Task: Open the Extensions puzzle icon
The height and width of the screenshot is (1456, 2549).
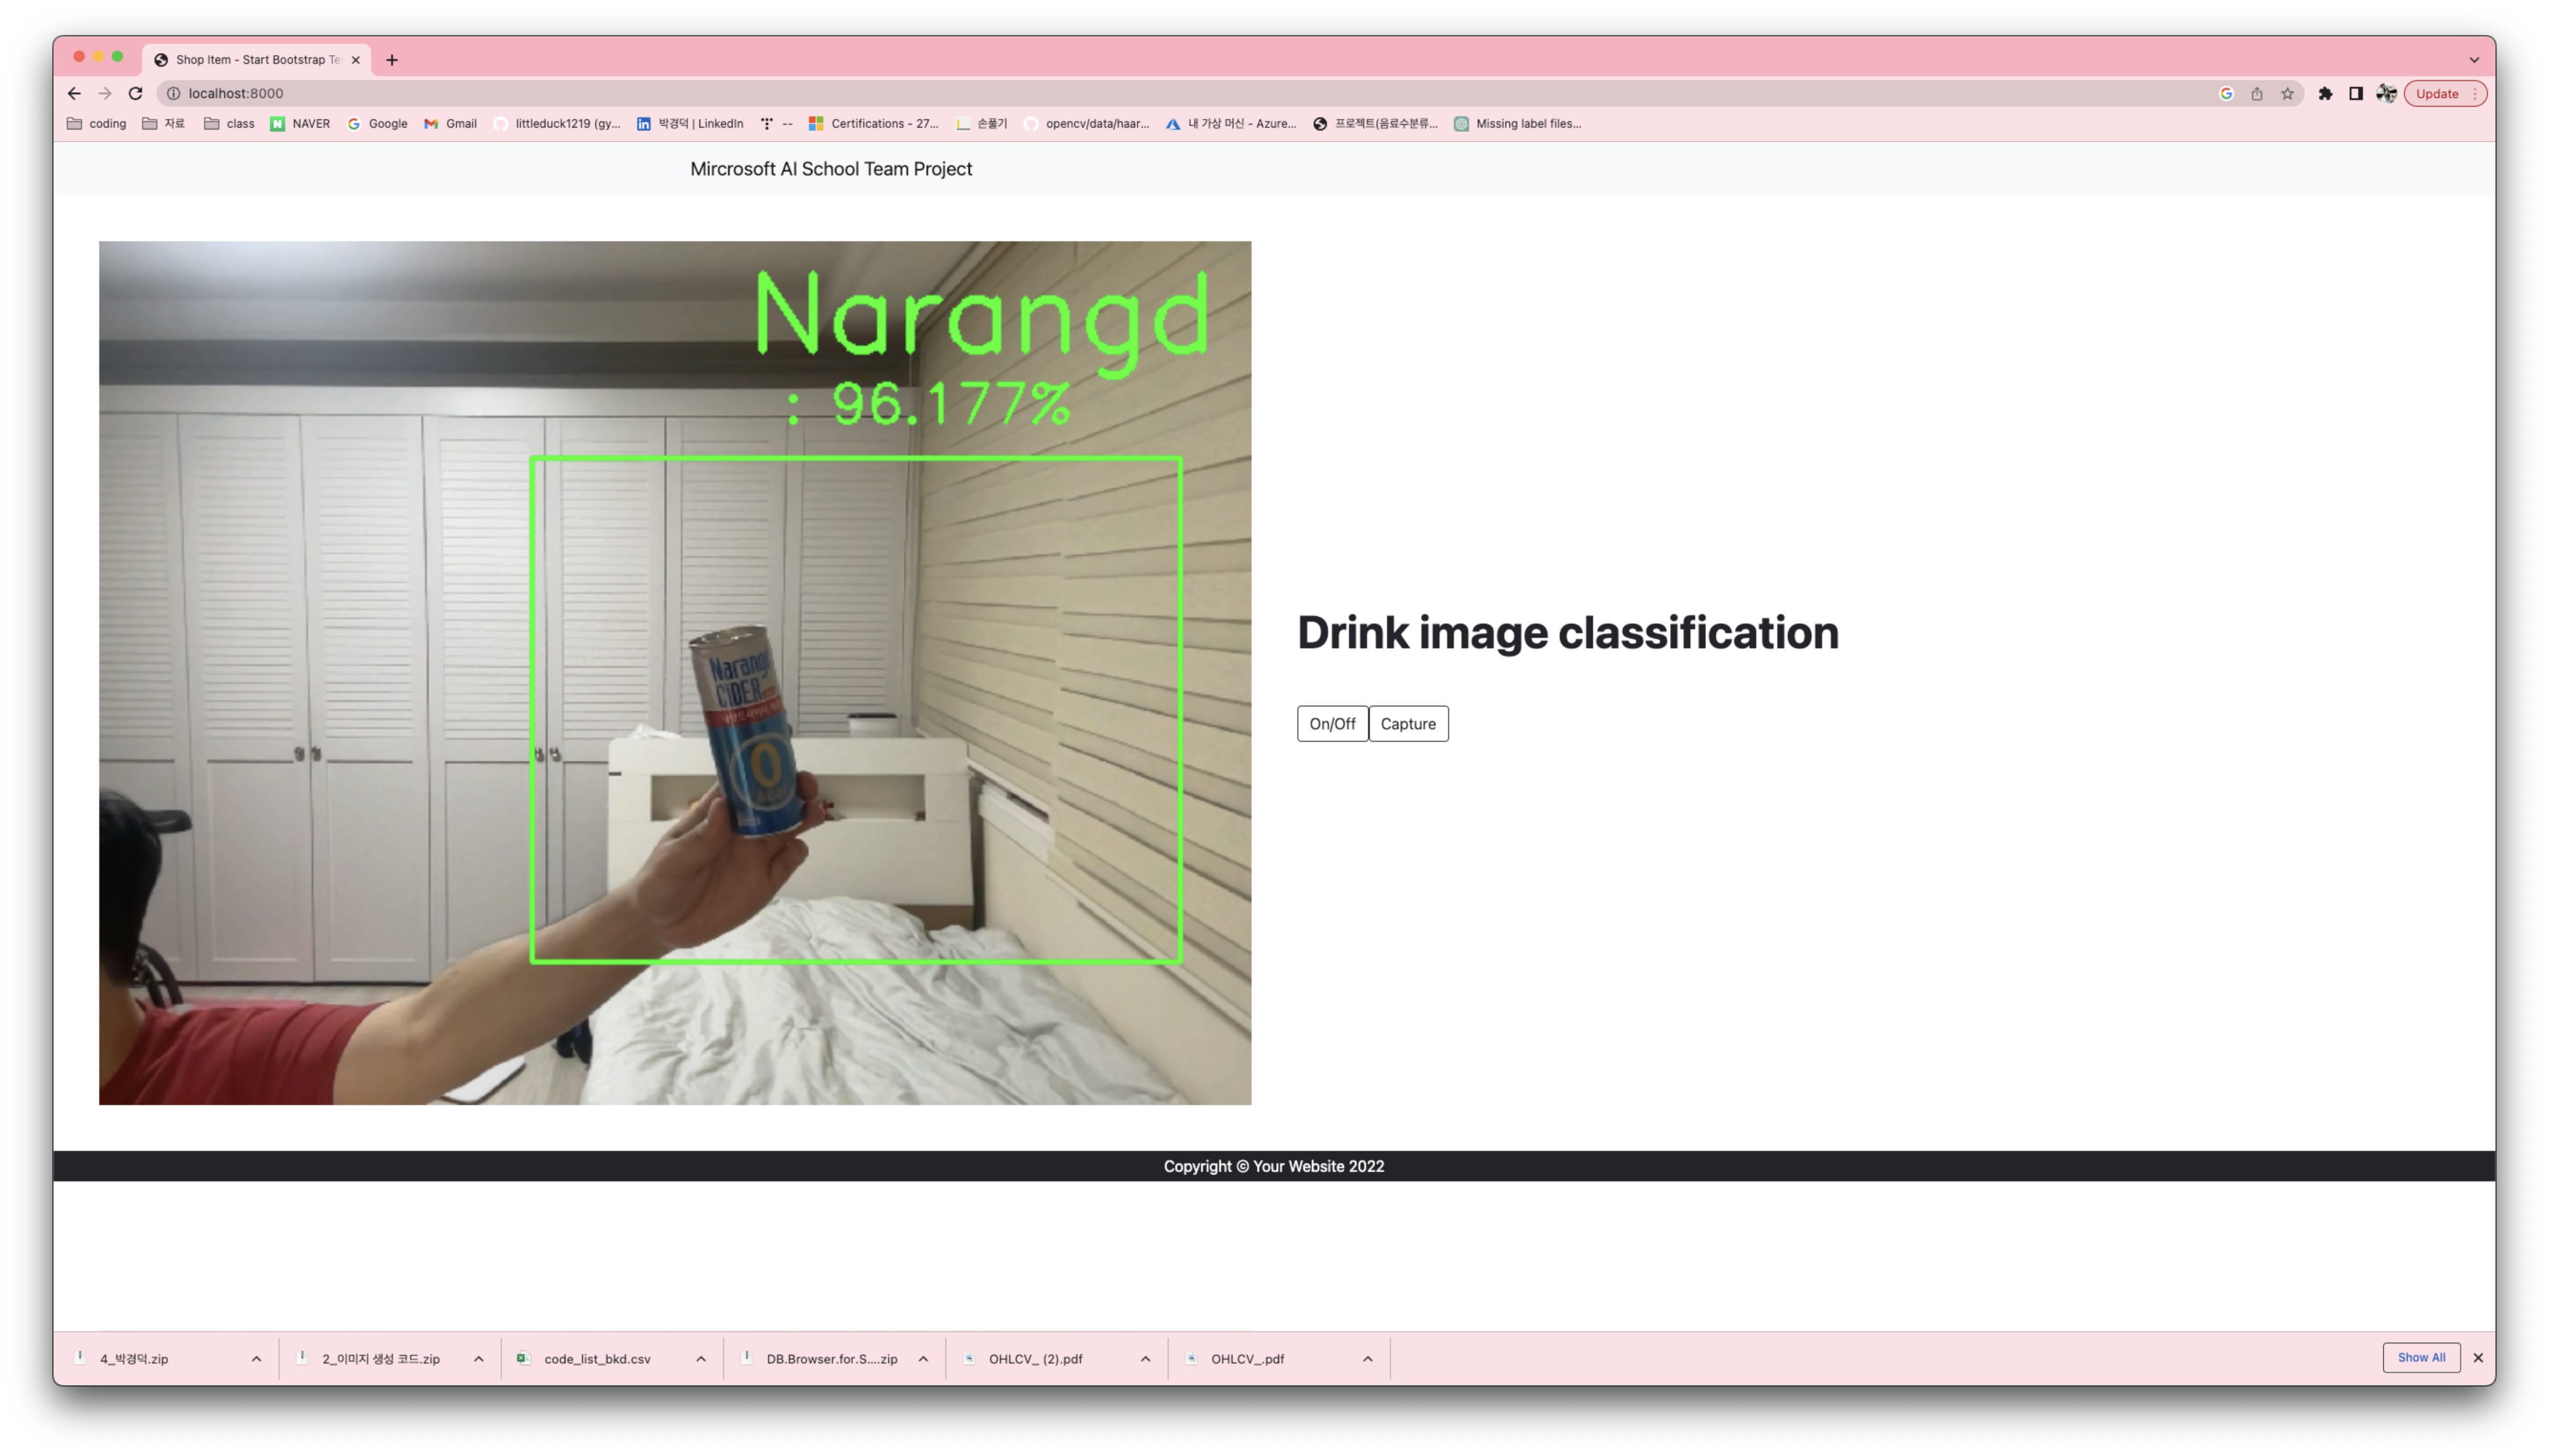Action: [x=2325, y=93]
